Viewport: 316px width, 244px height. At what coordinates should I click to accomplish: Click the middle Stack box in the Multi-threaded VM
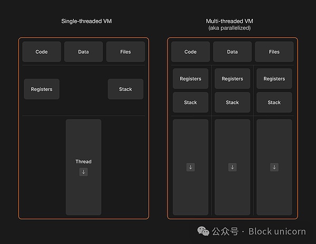232,102
